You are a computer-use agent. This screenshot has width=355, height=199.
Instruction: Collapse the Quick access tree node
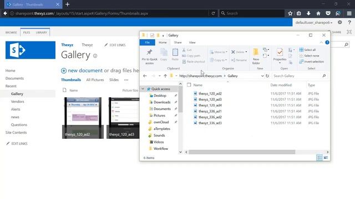(143, 89)
